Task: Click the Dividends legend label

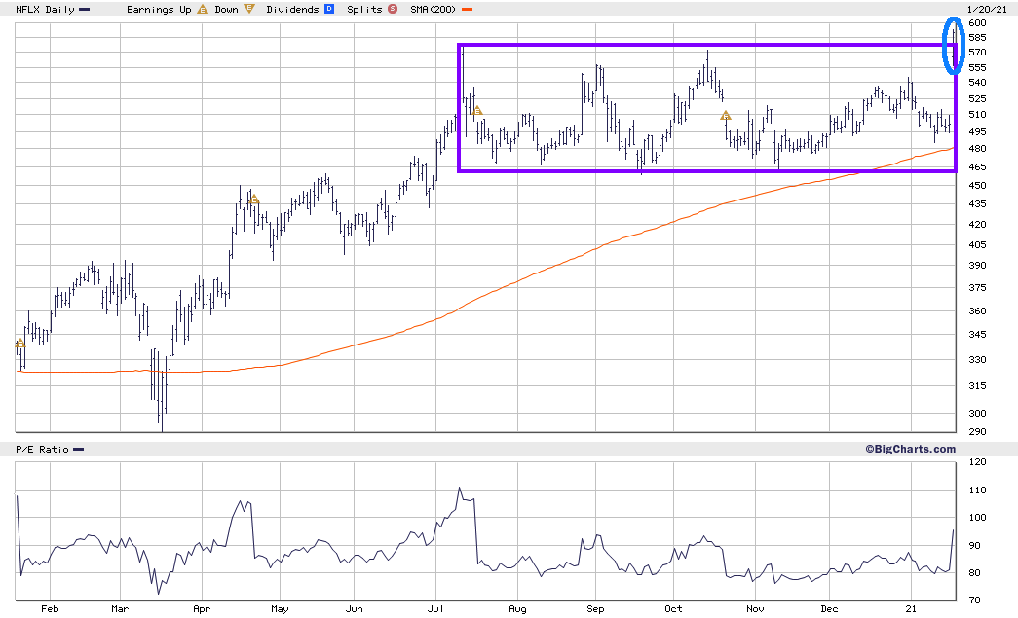Action: (x=292, y=10)
